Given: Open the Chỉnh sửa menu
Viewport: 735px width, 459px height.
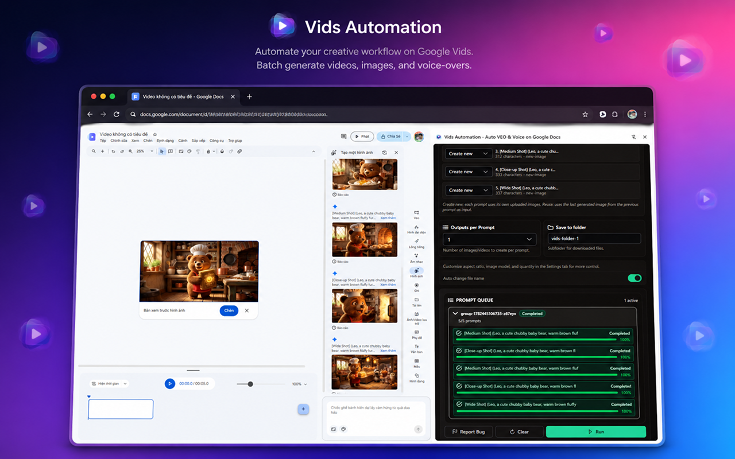Looking at the screenshot, I should (x=119, y=141).
